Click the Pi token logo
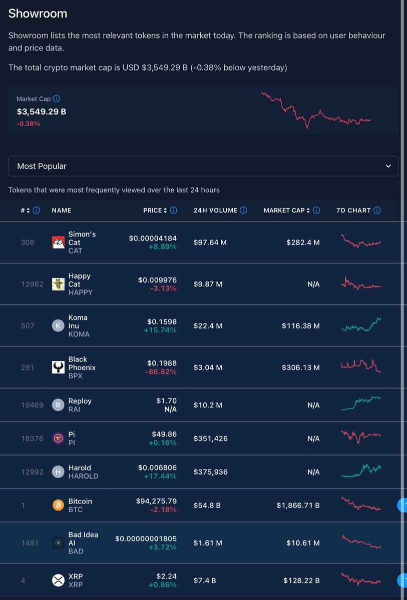The image size is (407, 600). pos(59,438)
